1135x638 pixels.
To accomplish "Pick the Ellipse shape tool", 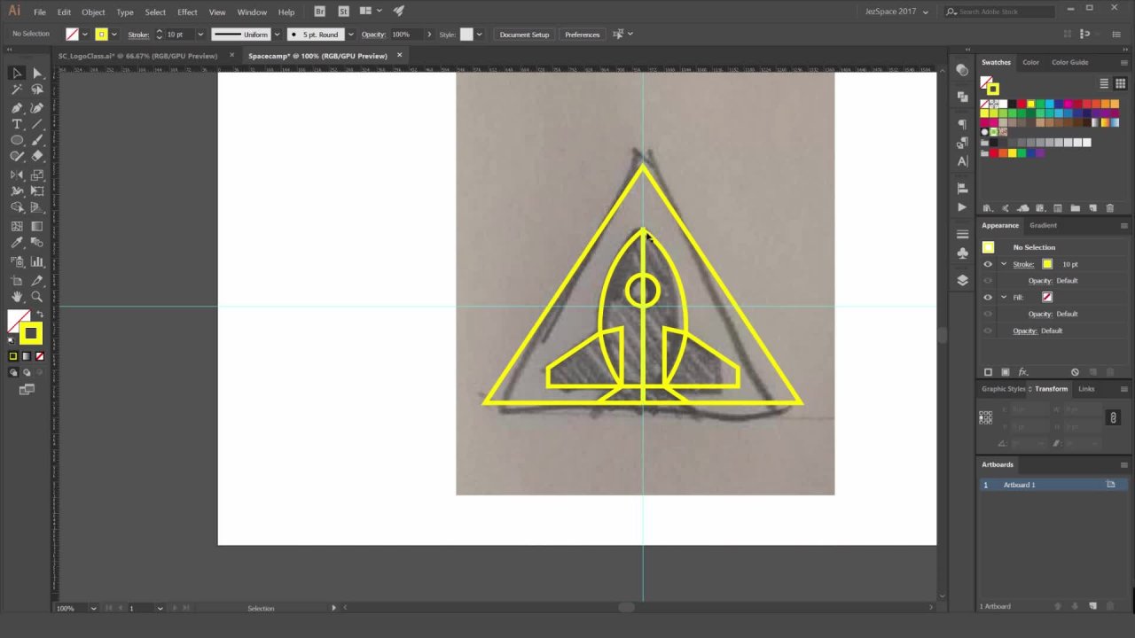I will pyautogui.click(x=17, y=140).
